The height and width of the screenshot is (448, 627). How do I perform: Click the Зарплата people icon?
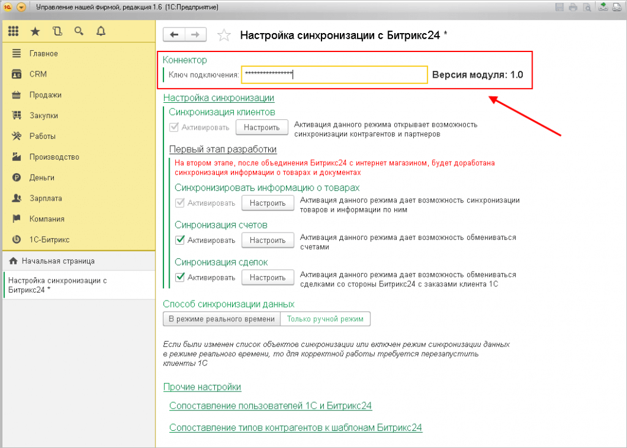(17, 198)
